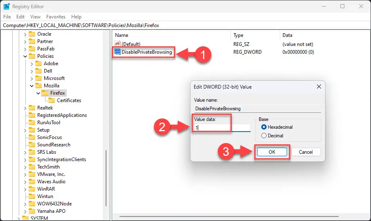Viewport: 371px width, 221px height.
Task: Expand the VMware, Inc. key
Action: pyautogui.click(x=25, y=175)
